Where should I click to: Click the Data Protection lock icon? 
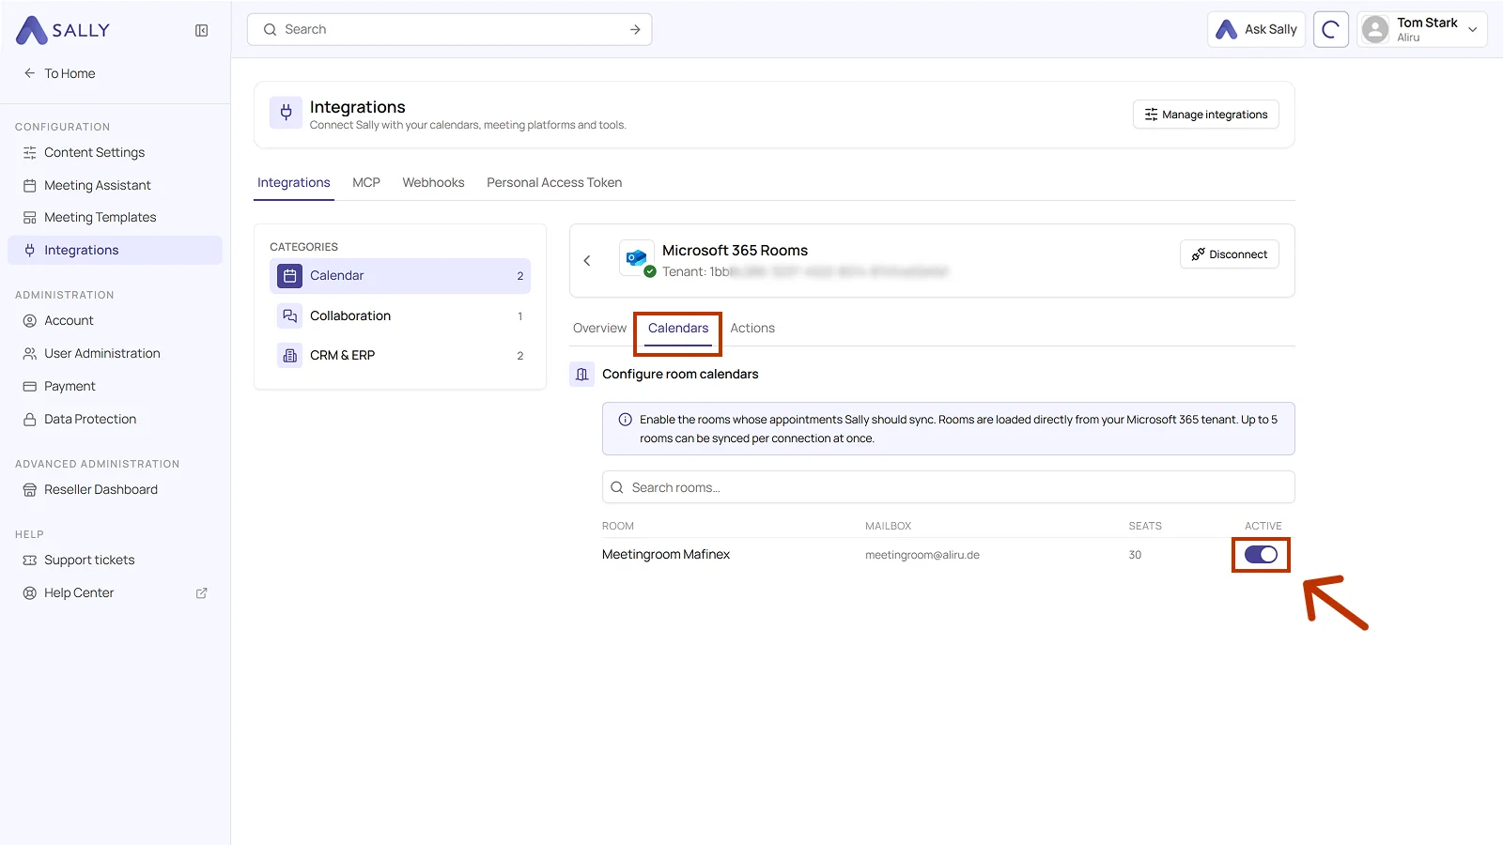pos(30,419)
